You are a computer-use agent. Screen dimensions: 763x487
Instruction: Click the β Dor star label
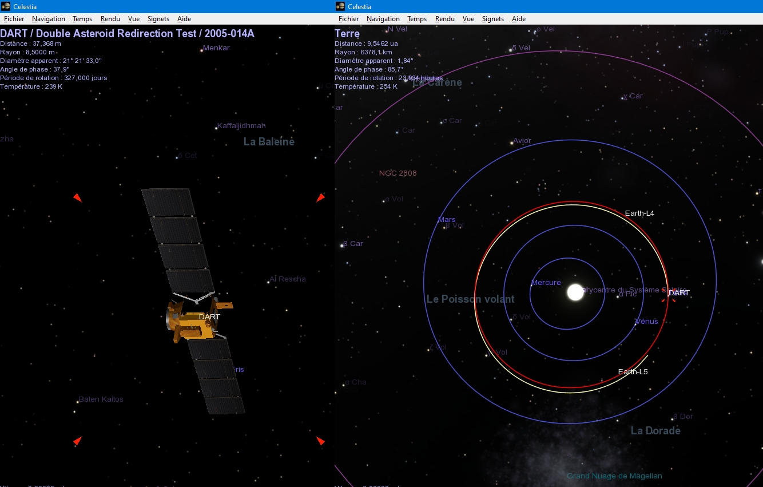[683, 417]
